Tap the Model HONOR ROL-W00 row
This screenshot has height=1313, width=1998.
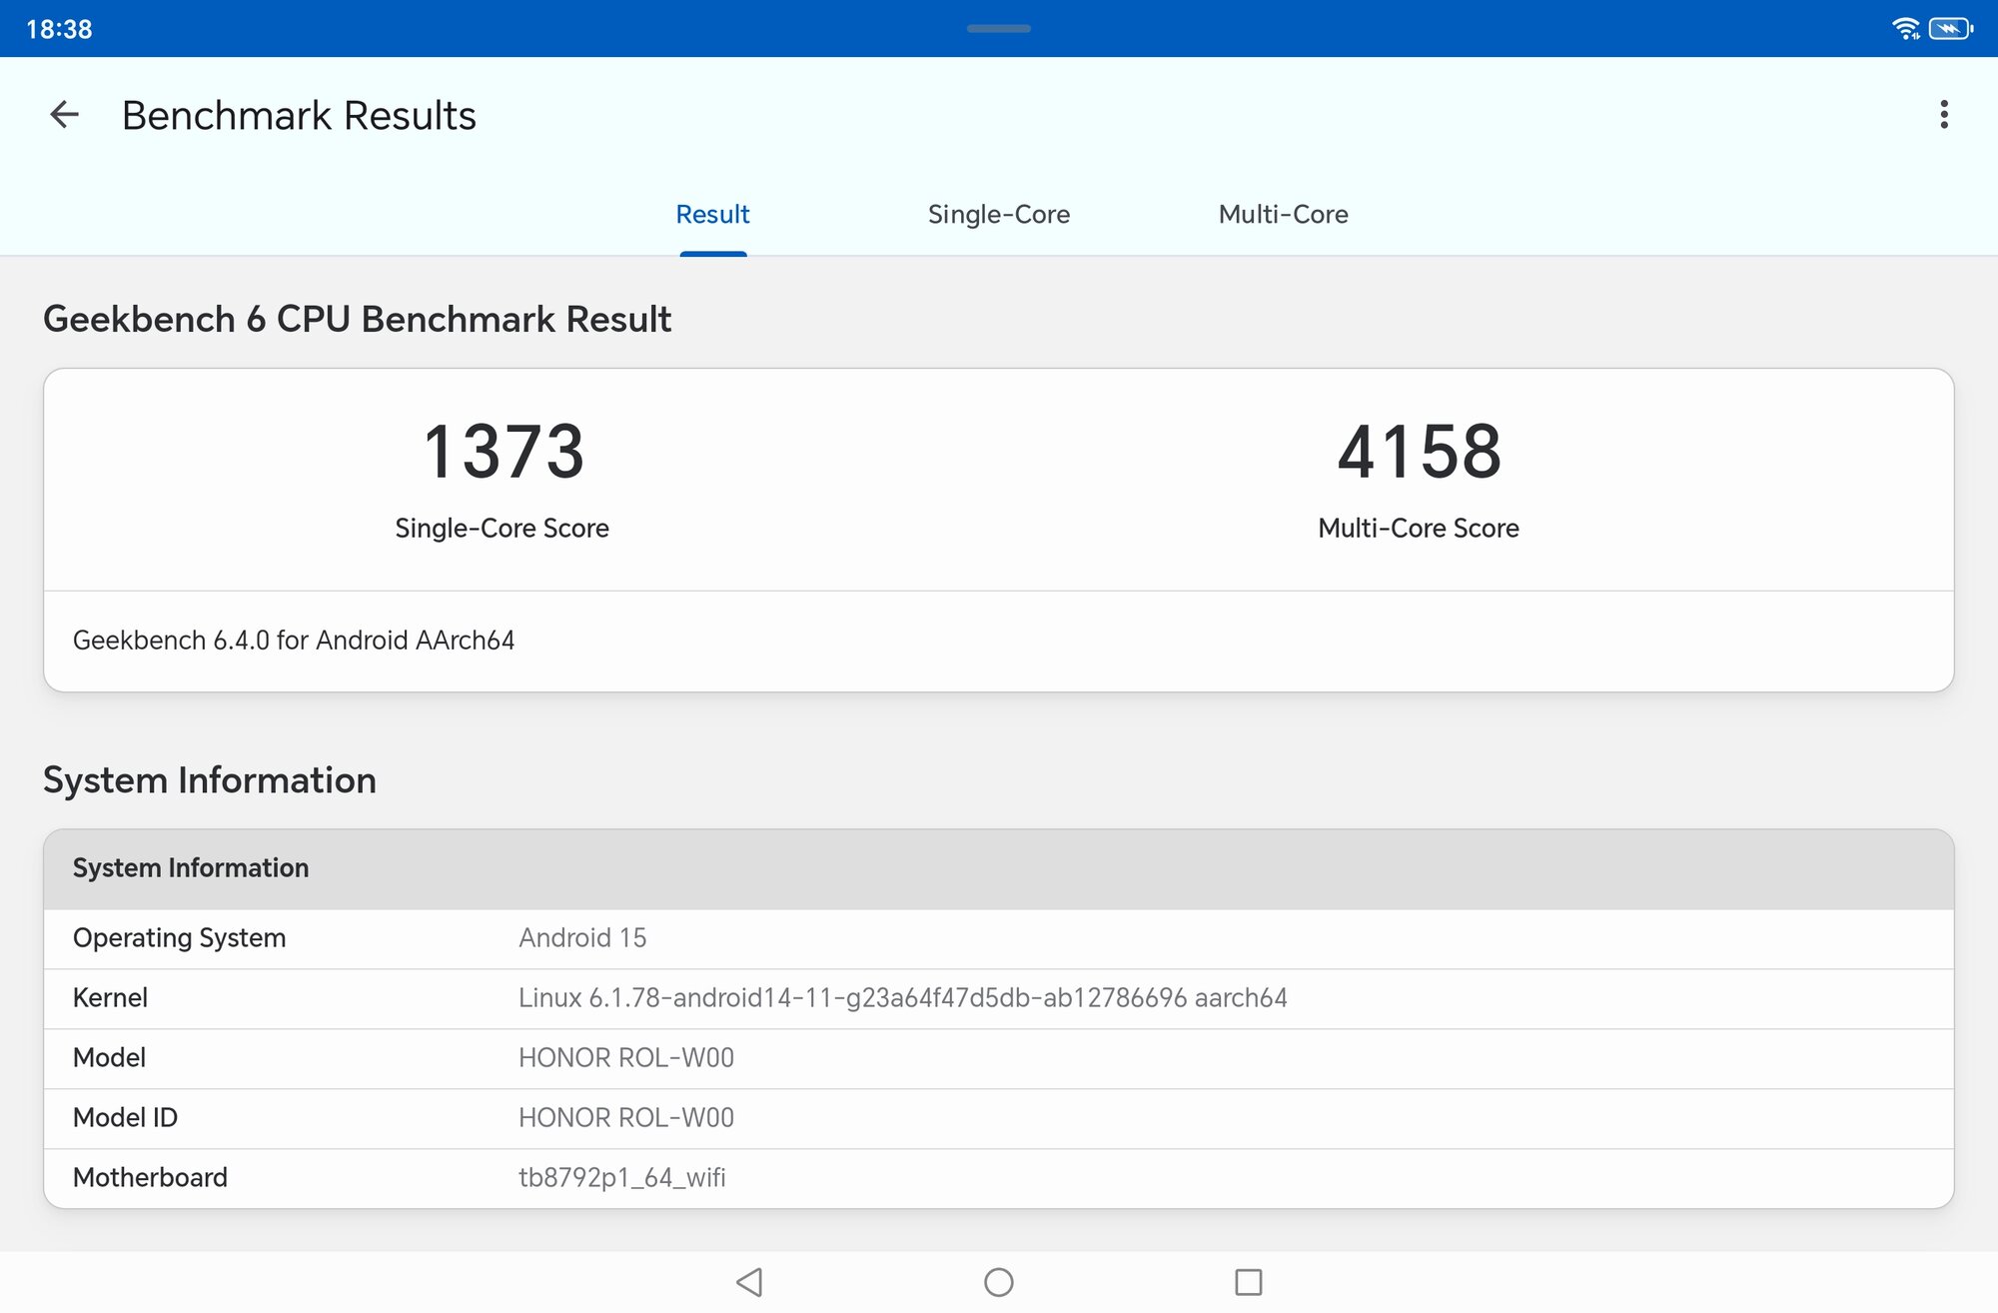(x=998, y=1058)
